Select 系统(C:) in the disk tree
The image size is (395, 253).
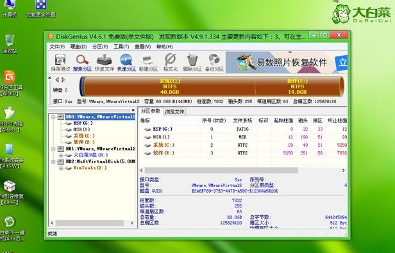click(x=84, y=136)
